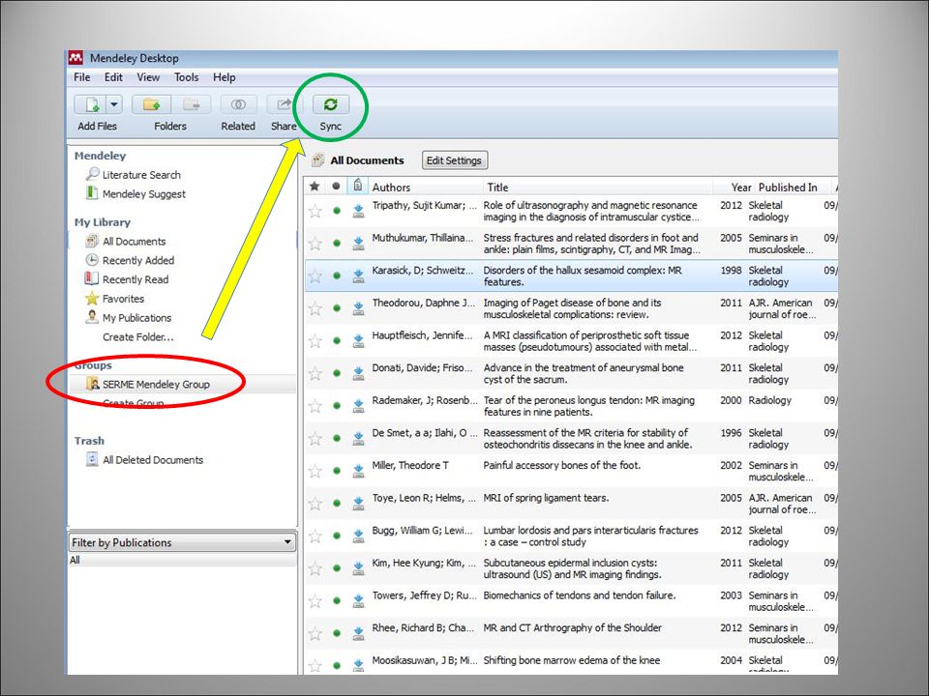The image size is (929, 696).
Task: Click the remove folder toolbar icon
Action: 192,104
